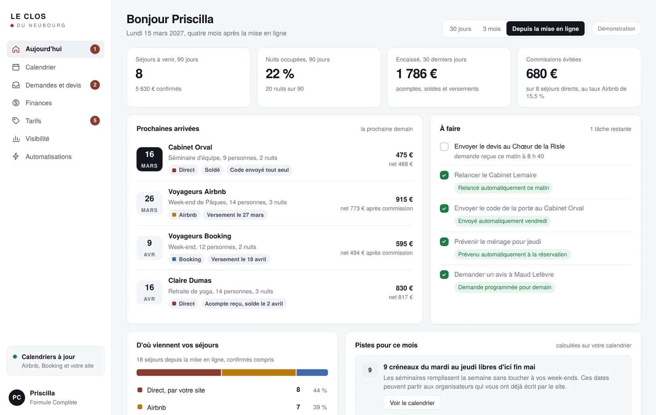Click the Commissions évitées 680 € card
Viewport: 656px width, 415px height.
click(x=579, y=78)
